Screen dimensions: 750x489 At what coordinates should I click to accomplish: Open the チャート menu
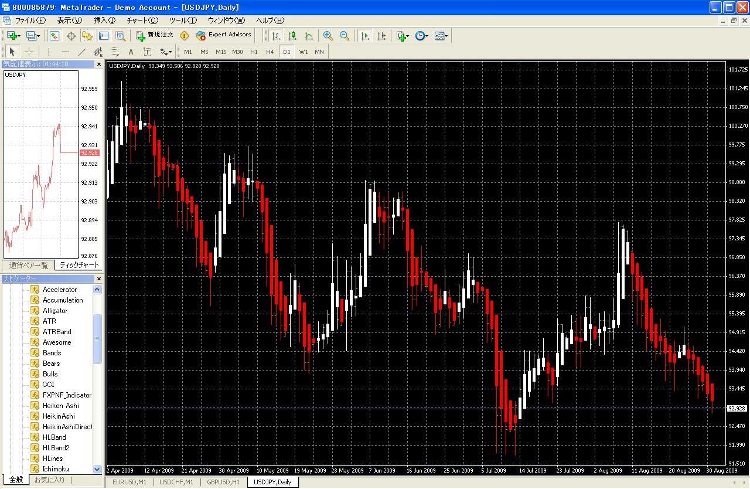tap(142, 21)
